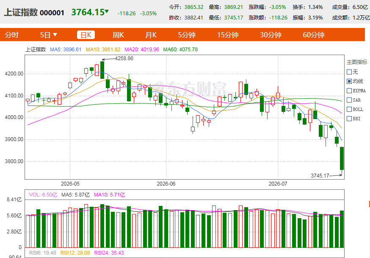Open the 5日 dropdown arrow
Viewport: 370px width, 258px height.
coord(55,35)
